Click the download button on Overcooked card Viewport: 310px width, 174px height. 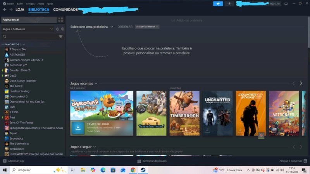tap(78, 128)
